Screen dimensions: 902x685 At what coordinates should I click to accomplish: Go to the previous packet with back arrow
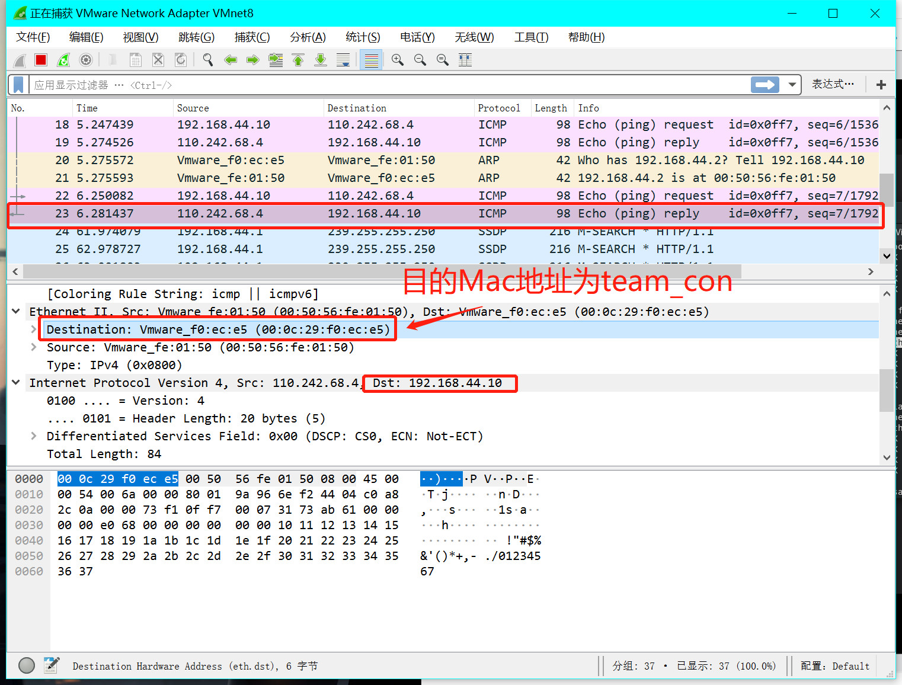[231, 59]
